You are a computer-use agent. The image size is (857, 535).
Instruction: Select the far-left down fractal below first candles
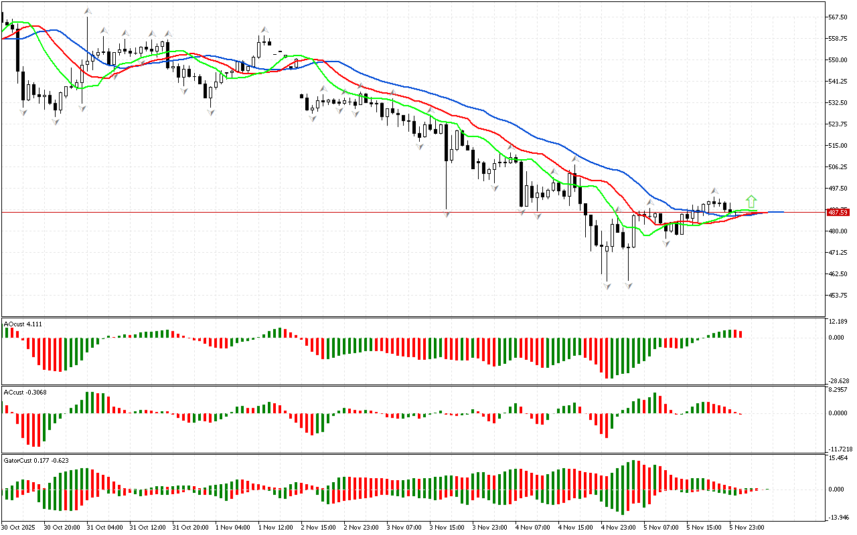[23, 112]
